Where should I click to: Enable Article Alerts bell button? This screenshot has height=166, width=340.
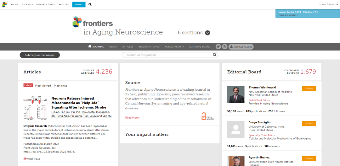(x=241, y=47)
